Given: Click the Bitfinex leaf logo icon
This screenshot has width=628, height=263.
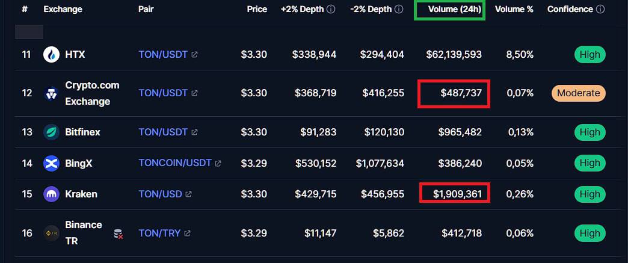Looking at the screenshot, I should point(51,132).
